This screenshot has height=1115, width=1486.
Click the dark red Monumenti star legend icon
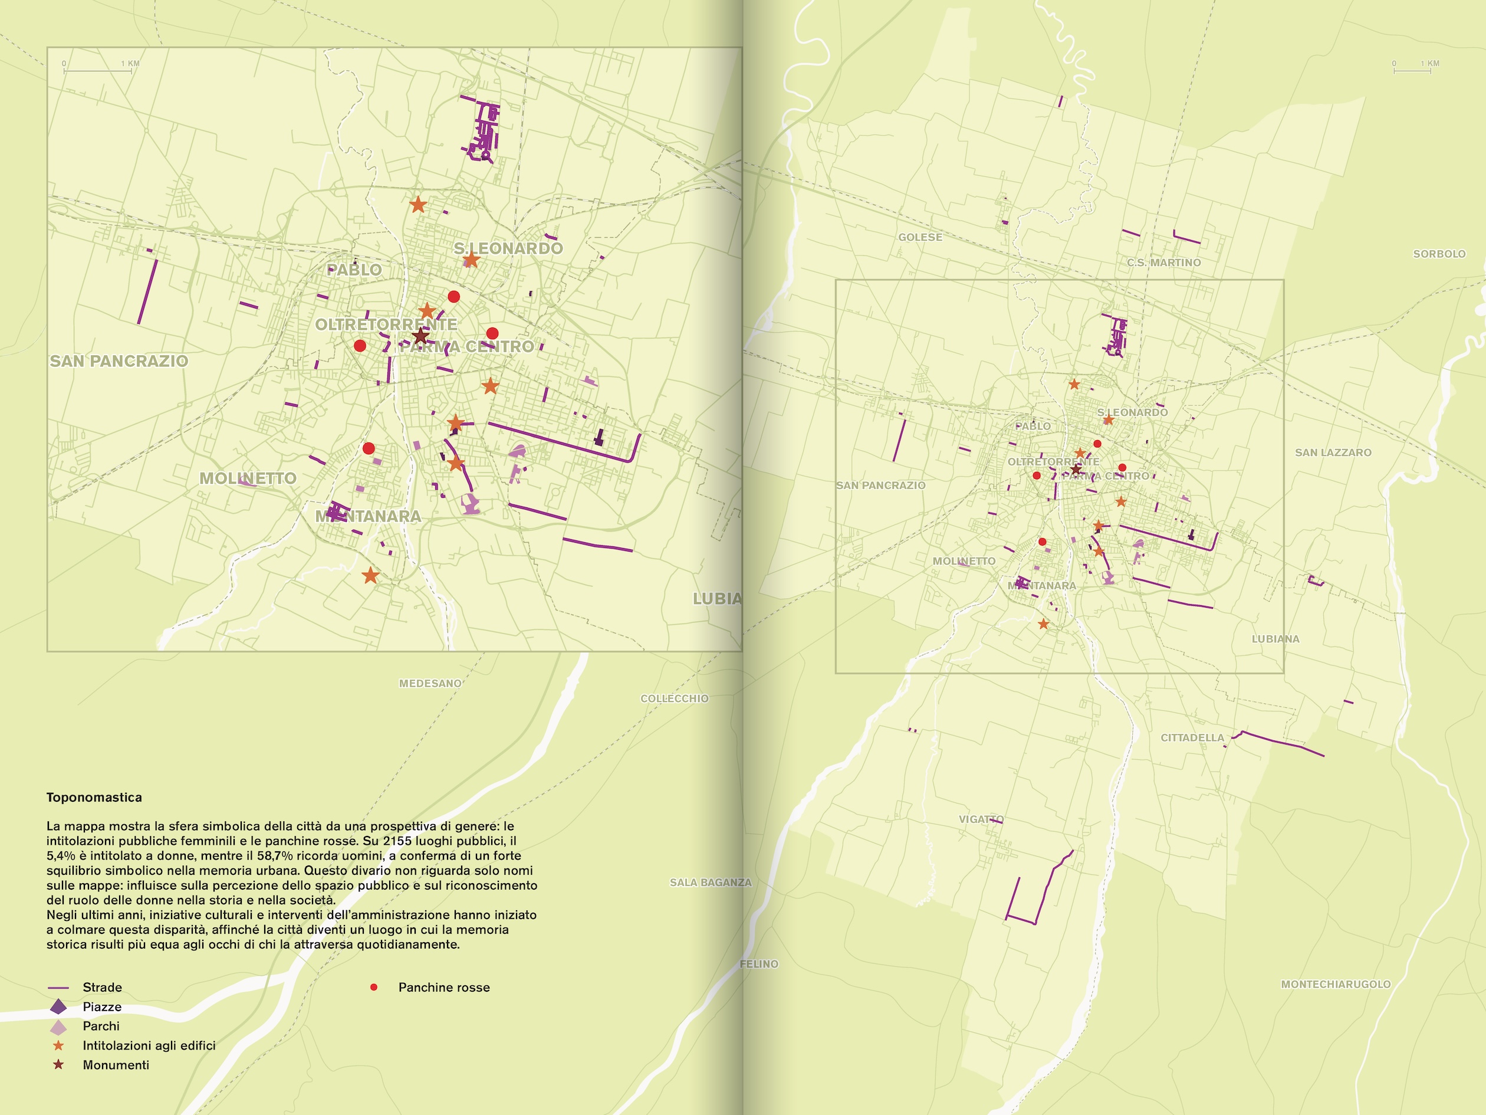[x=58, y=1065]
